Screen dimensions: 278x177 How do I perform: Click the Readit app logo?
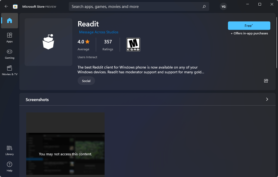tap(48, 42)
